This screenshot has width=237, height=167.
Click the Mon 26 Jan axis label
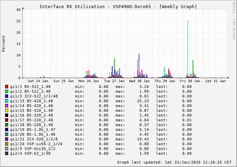pyautogui.click(x=89, y=81)
